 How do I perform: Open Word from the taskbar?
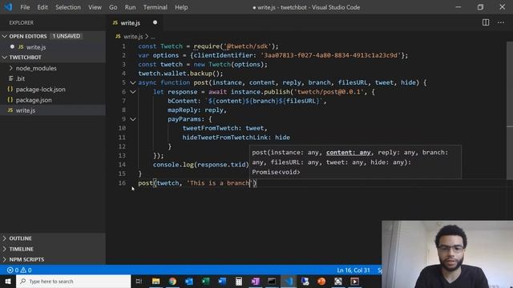tap(222, 281)
